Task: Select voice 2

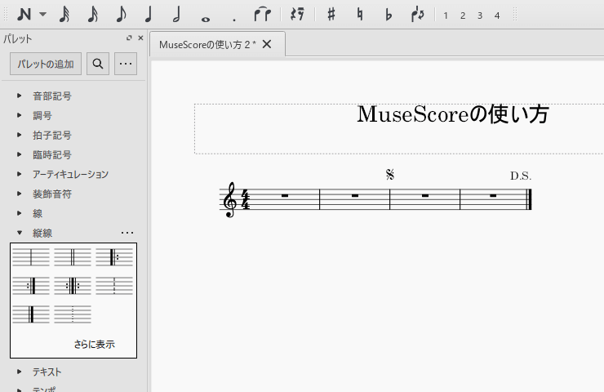Action: click(463, 16)
